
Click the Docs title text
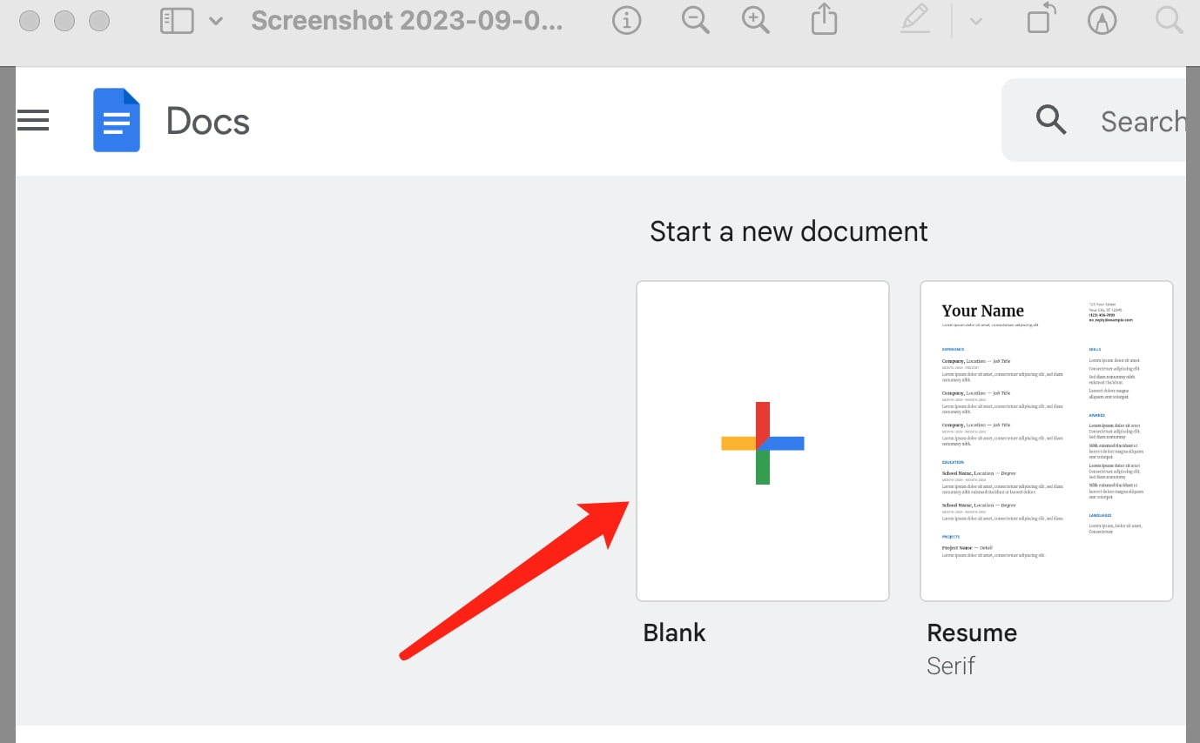[x=208, y=121]
